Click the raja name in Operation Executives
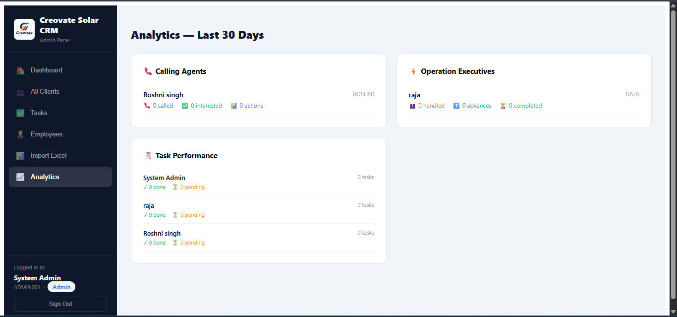Screen dimensions: 677x317 [x=414, y=95]
